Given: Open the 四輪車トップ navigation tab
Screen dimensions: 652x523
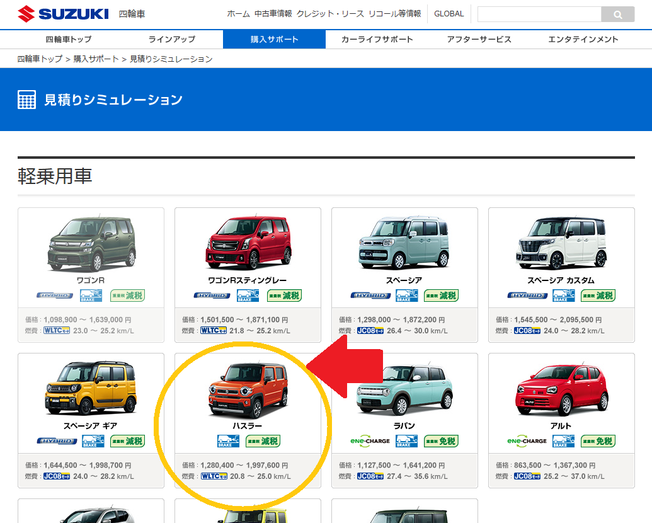Looking at the screenshot, I should pos(69,40).
